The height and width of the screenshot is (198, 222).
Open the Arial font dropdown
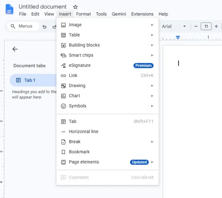tap(174, 26)
